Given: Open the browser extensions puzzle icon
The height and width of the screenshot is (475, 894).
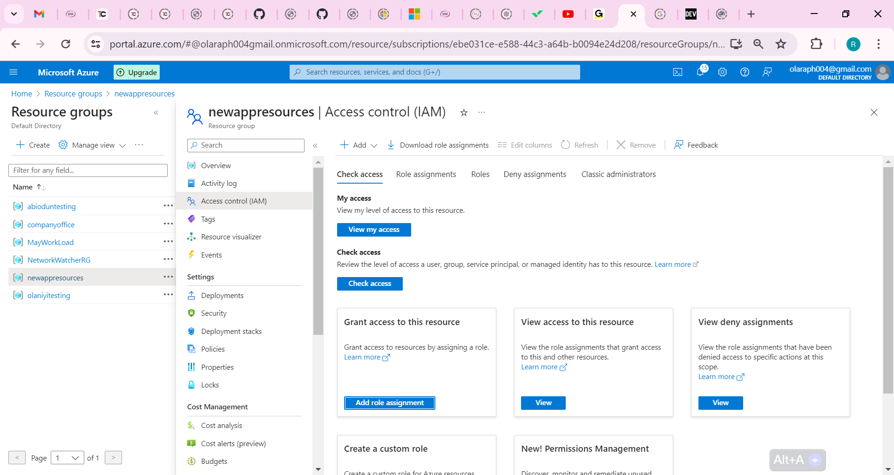Looking at the screenshot, I should [816, 44].
